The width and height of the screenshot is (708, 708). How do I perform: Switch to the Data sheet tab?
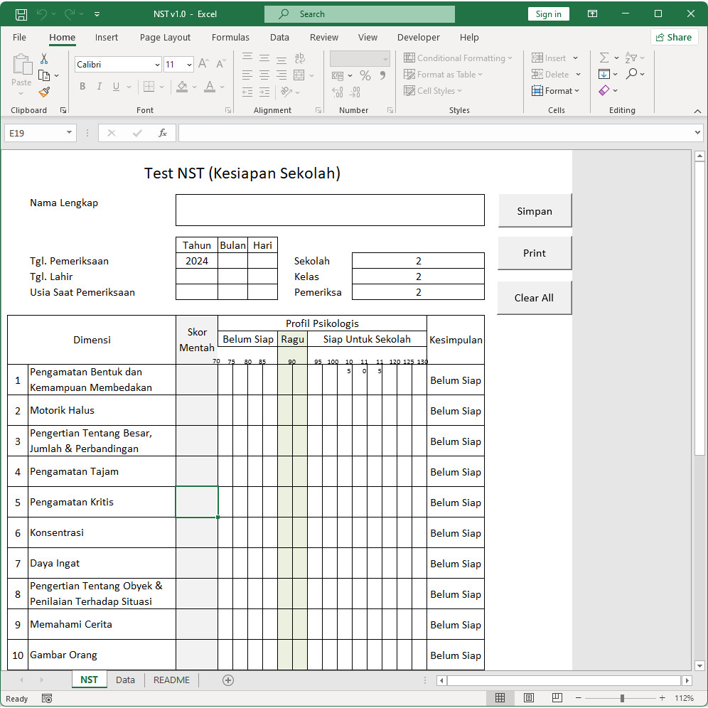coord(125,680)
